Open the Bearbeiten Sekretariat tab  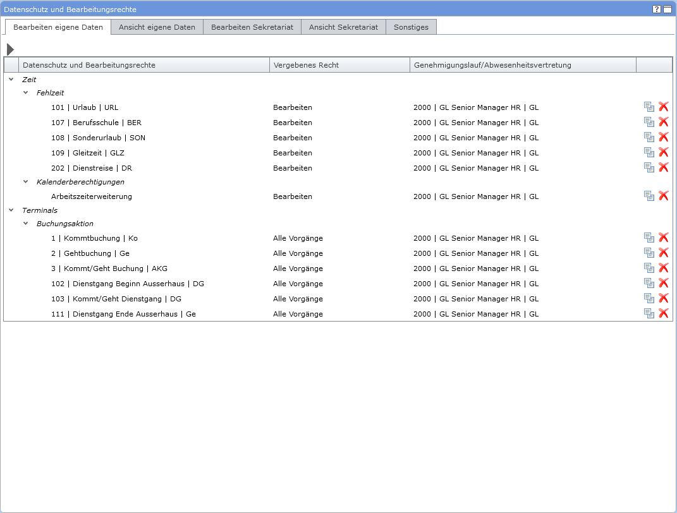252,27
